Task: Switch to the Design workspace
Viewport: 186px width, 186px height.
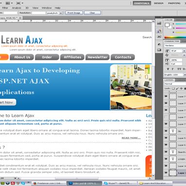Action: 159,3
